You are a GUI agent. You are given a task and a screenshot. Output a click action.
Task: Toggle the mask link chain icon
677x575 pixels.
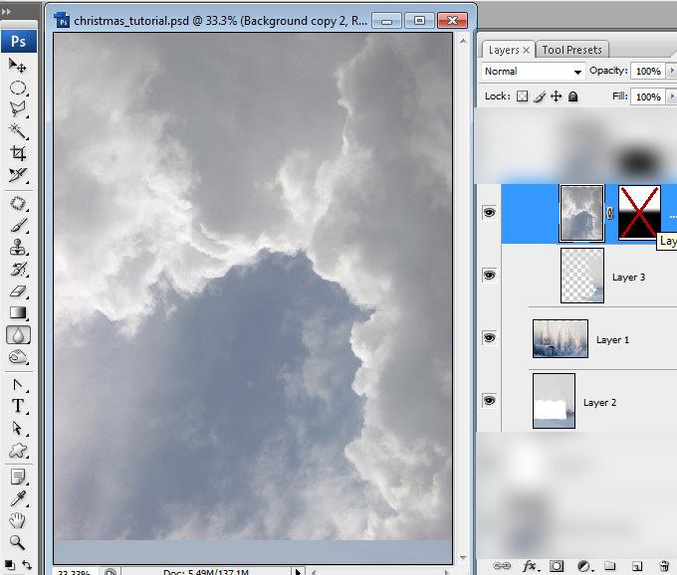pyautogui.click(x=609, y=213)
